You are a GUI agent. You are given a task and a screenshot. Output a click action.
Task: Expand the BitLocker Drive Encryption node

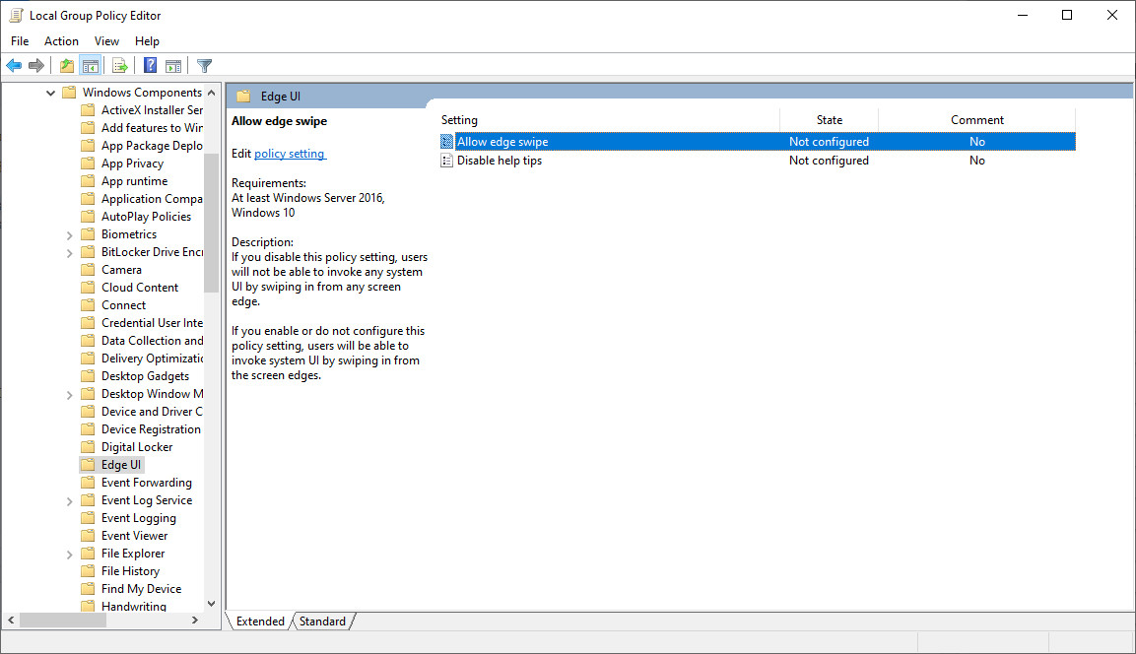70,253
